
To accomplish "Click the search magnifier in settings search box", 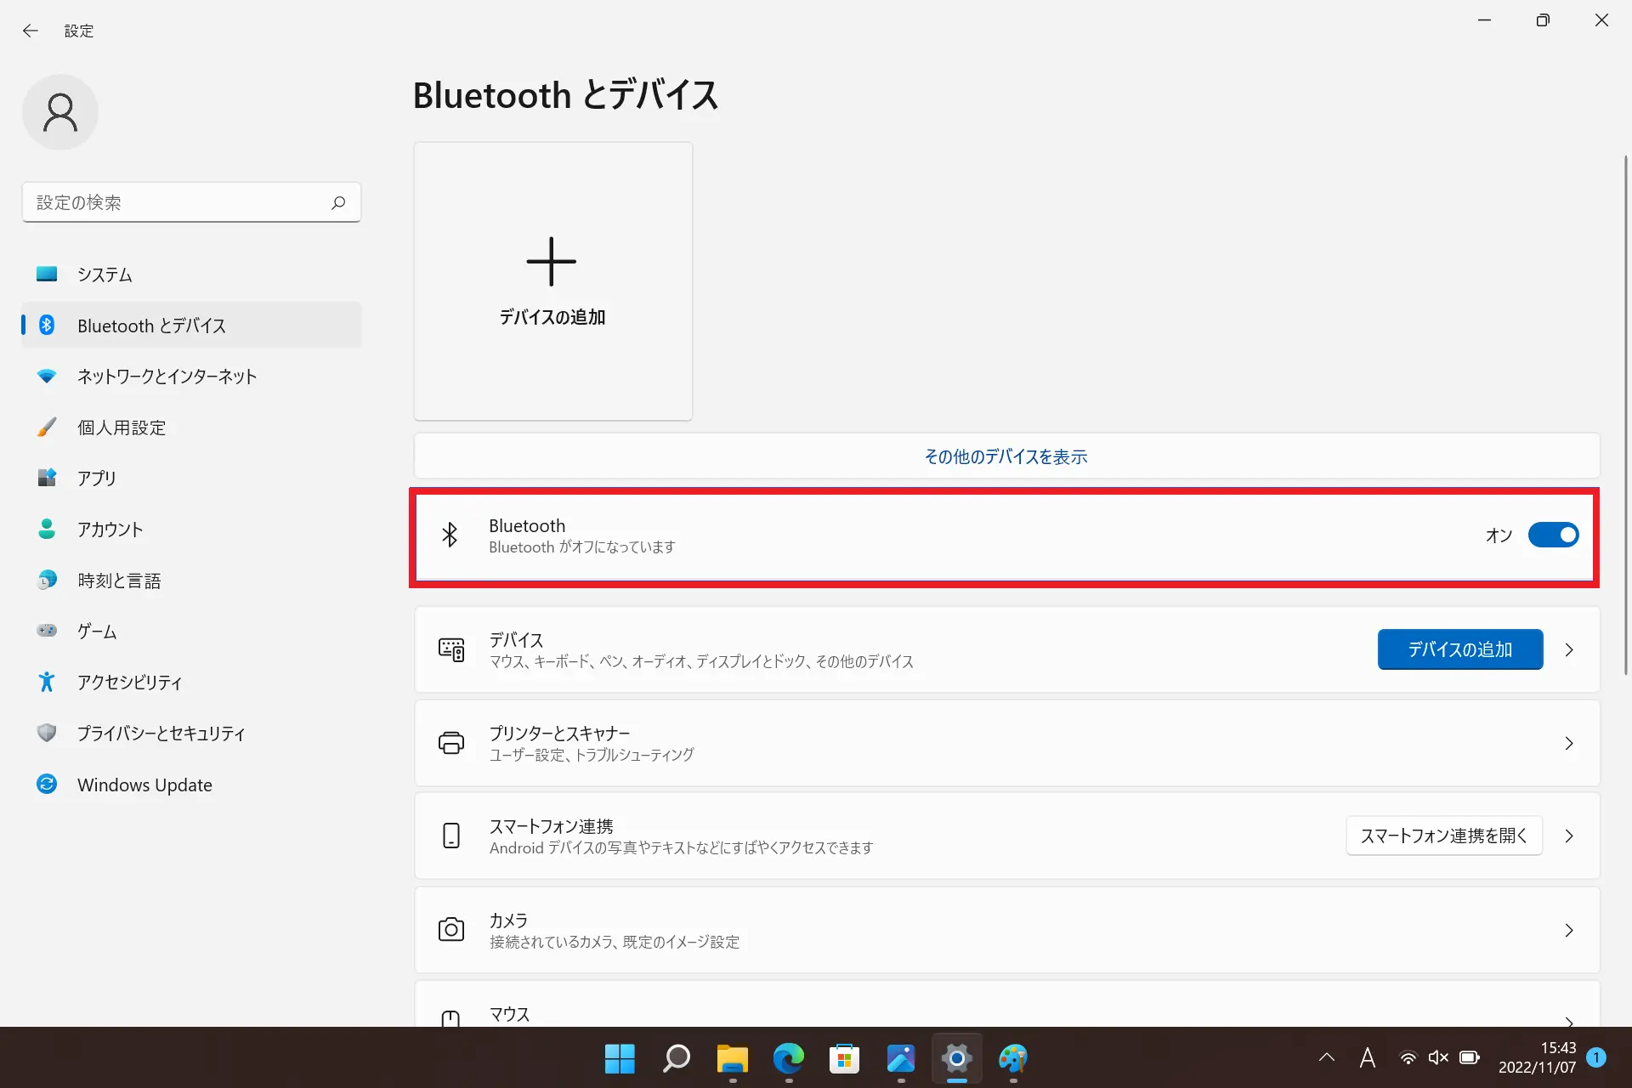I will click(x=338, y=202).
